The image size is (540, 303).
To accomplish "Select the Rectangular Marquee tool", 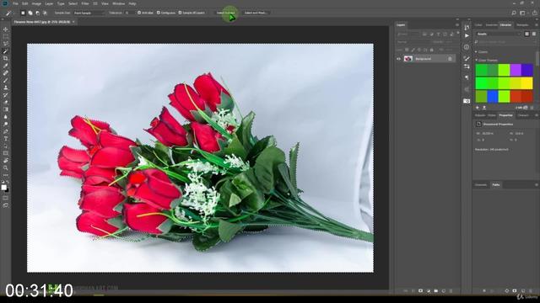I will click(6, 37).
